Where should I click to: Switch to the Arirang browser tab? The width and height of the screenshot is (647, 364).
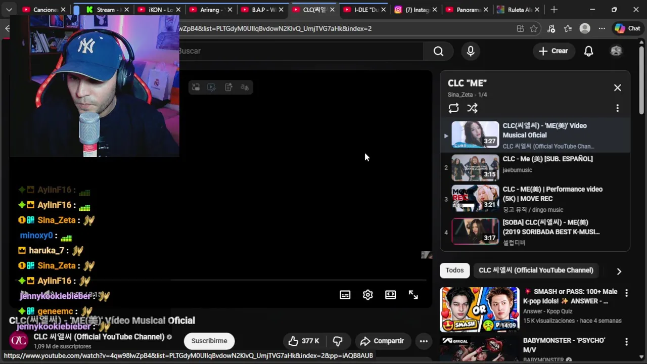(x=210, y=10)
